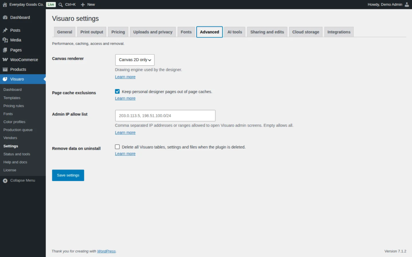Click the WooCommerce logo icon
The width and height of the screenshot is (412, 257).
click(5, 59)
